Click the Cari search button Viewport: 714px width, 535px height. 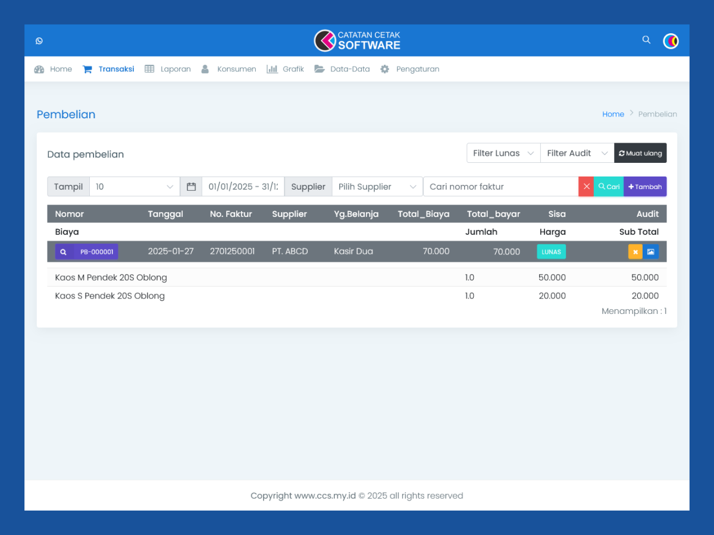tap(609, 187)
